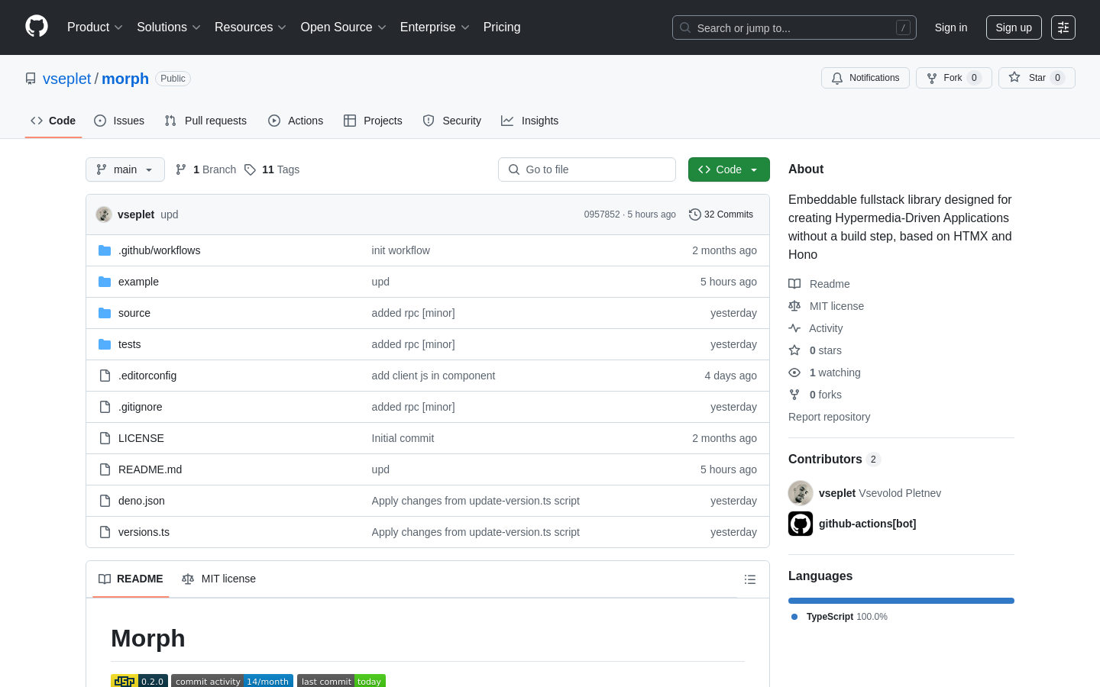Screen dimensions: 1100x687
Task: Star the morph repository
Action: pyautogui.click(x=1037, y=78)
